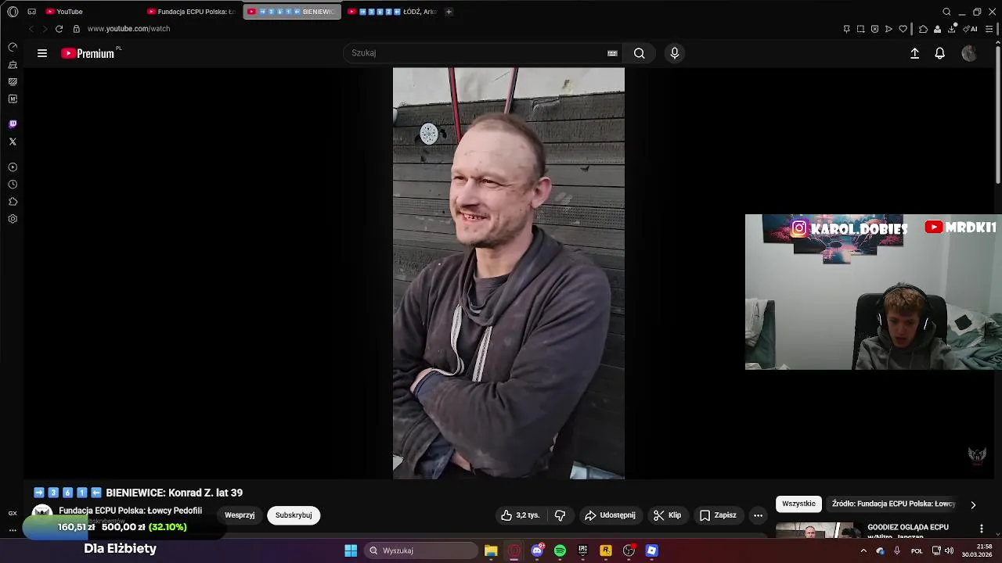Image resolution: width=1002 pixels, height=563 pixels.
Task: Open the Windows Start menu
Action: (x=351, y=550)
